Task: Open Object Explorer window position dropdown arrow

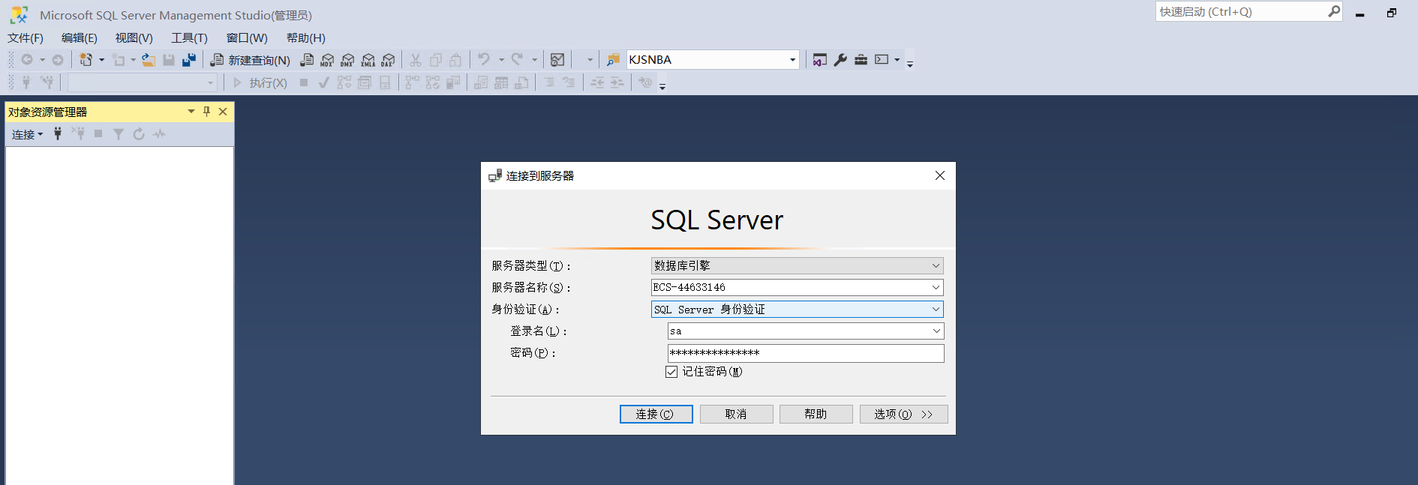Action: point(191,112)
